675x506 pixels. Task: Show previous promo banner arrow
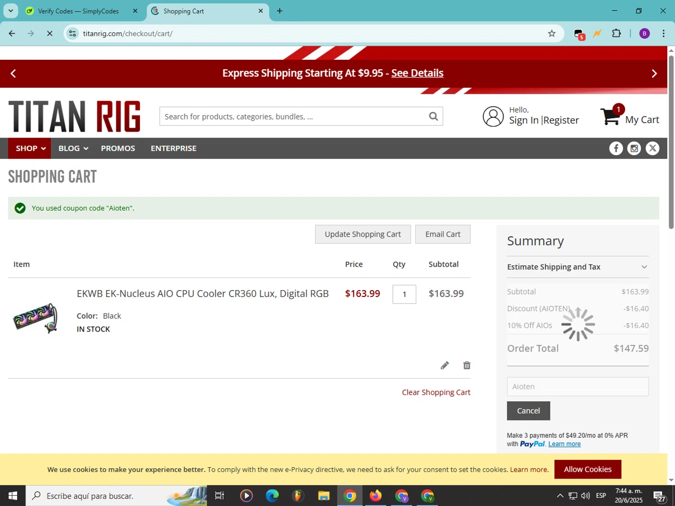click(13, 73)
